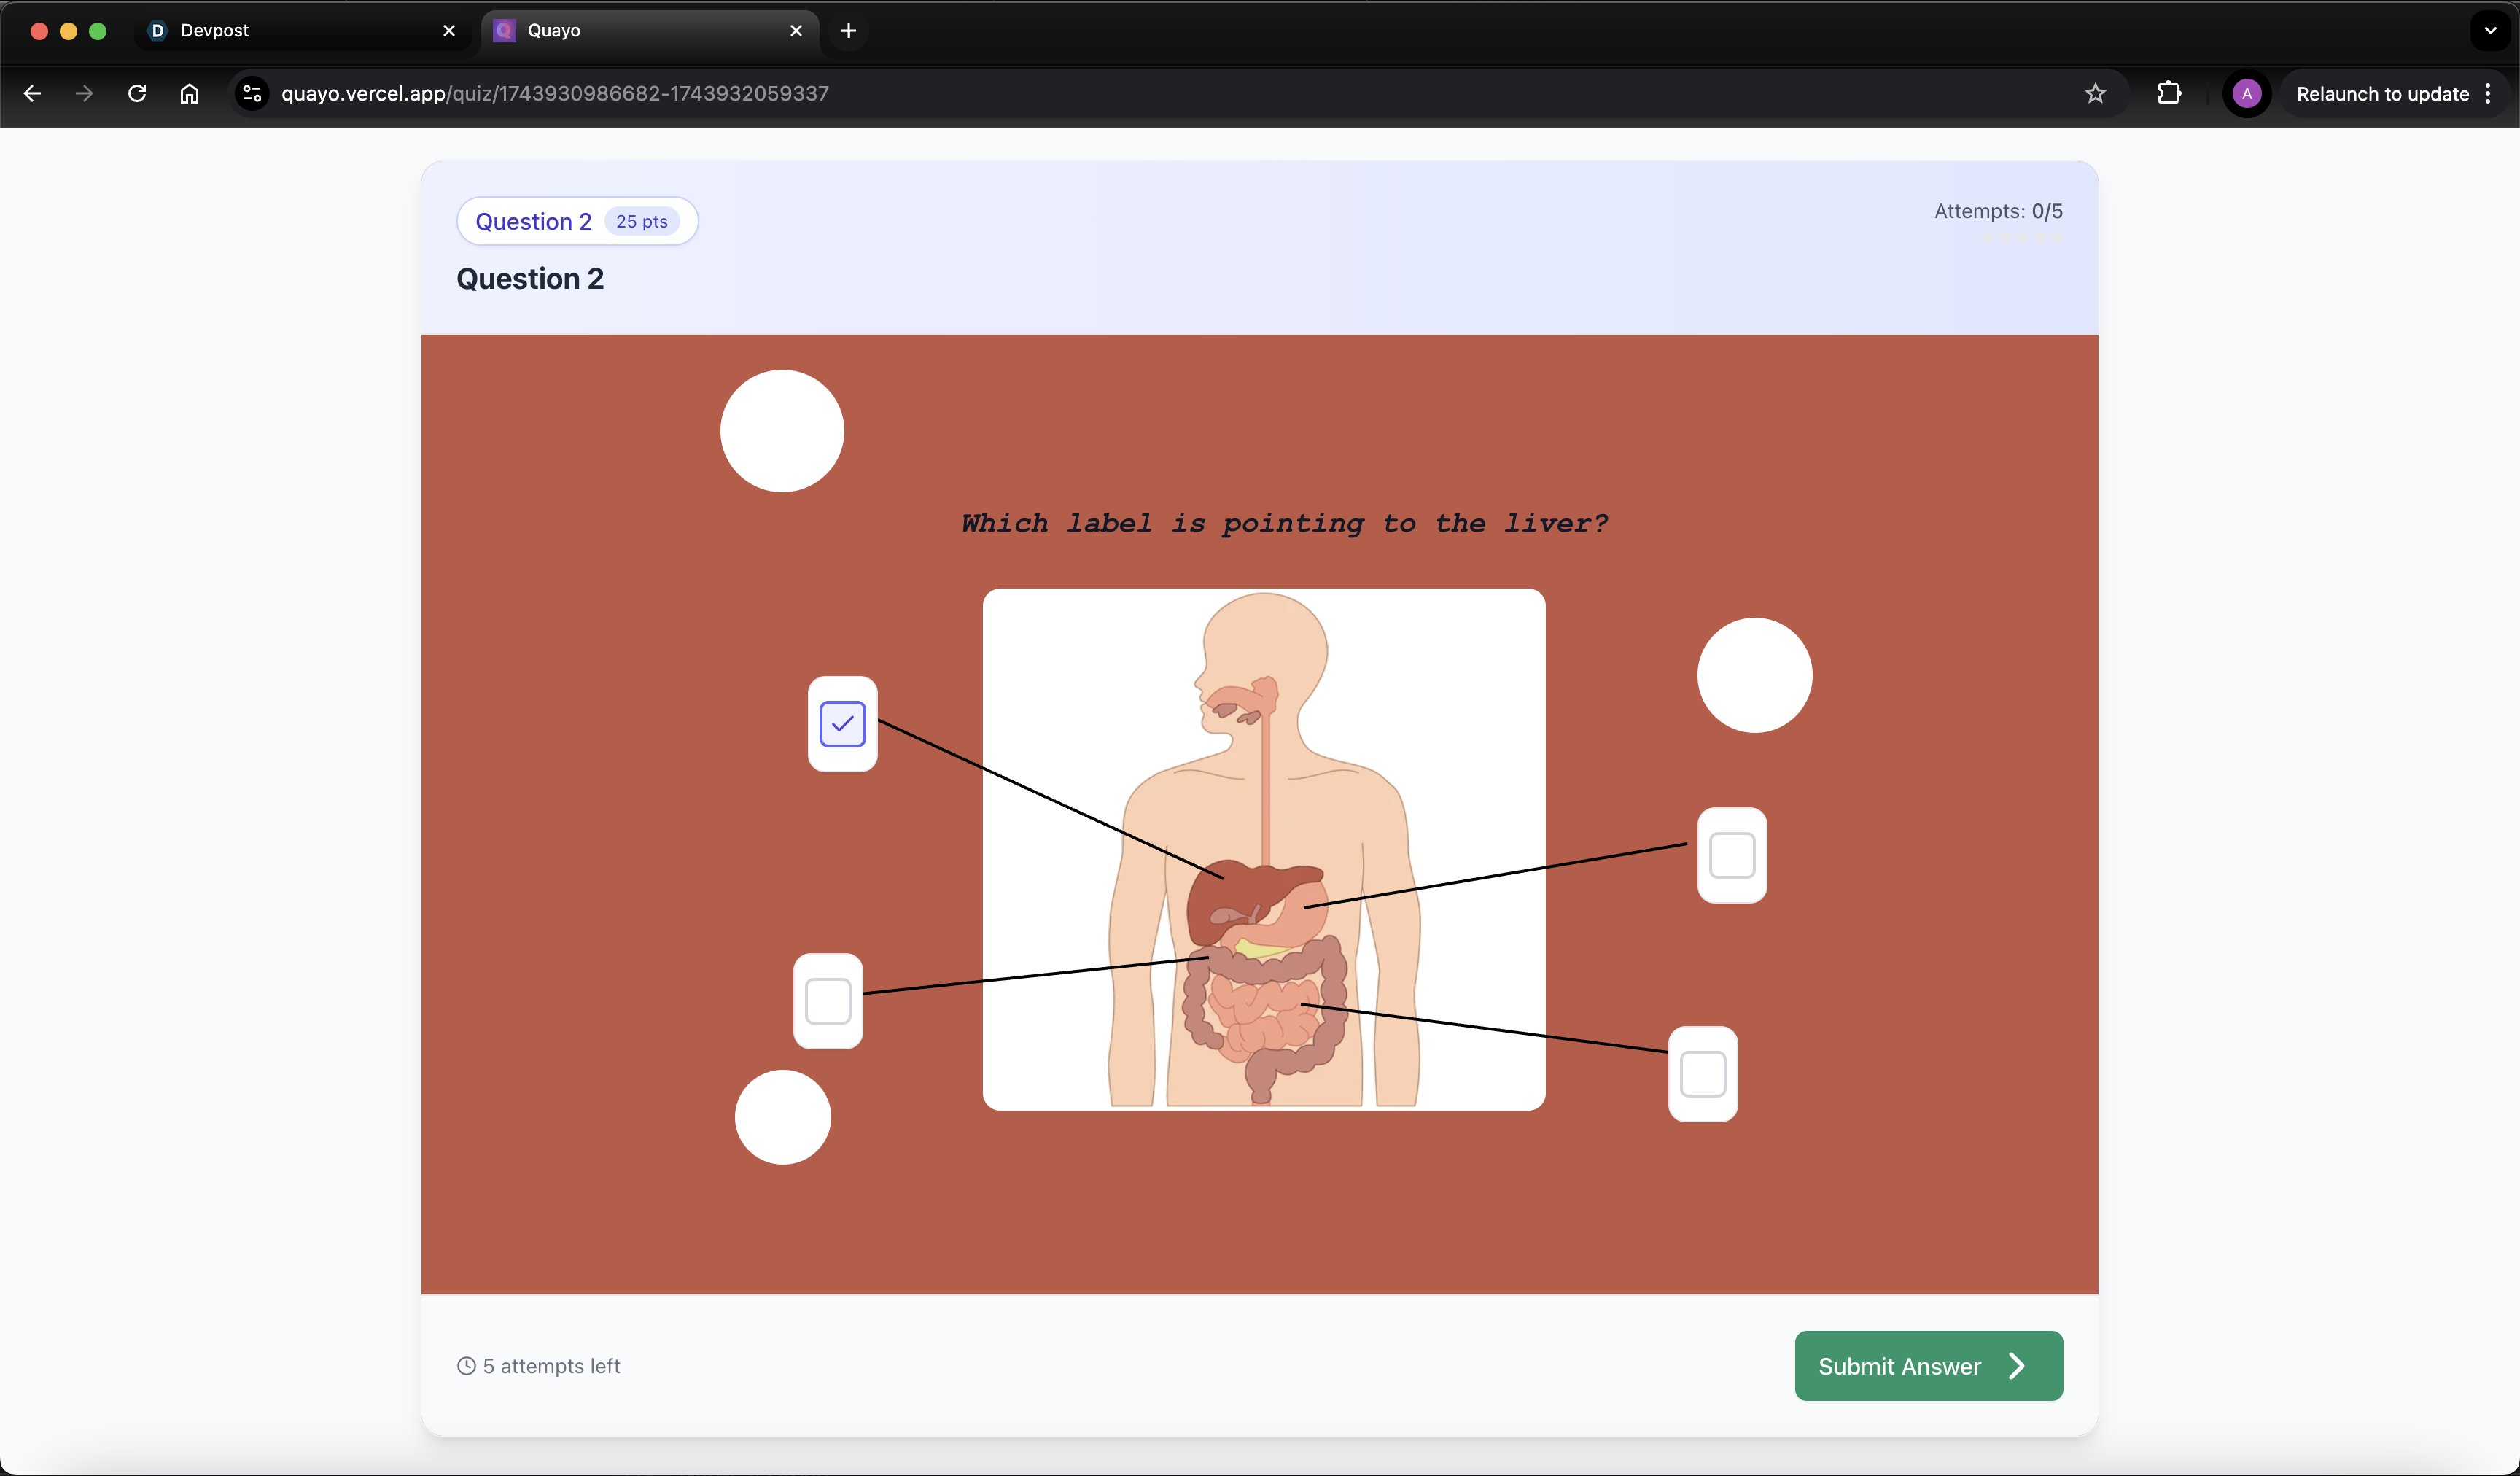Click Relaunch to update button

tap(2382, 93)
